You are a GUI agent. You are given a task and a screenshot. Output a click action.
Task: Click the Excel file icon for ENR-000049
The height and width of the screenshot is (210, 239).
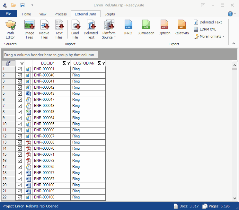28,112
